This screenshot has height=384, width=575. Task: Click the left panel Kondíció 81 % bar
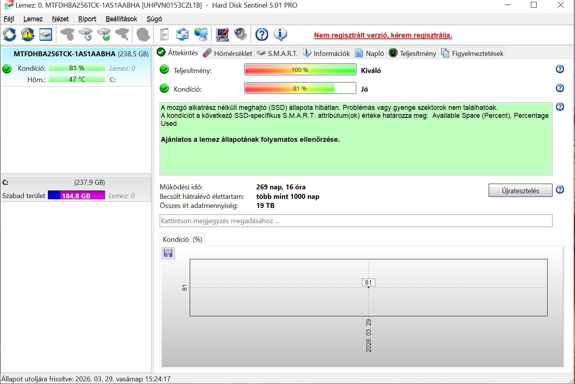(77, 68)
